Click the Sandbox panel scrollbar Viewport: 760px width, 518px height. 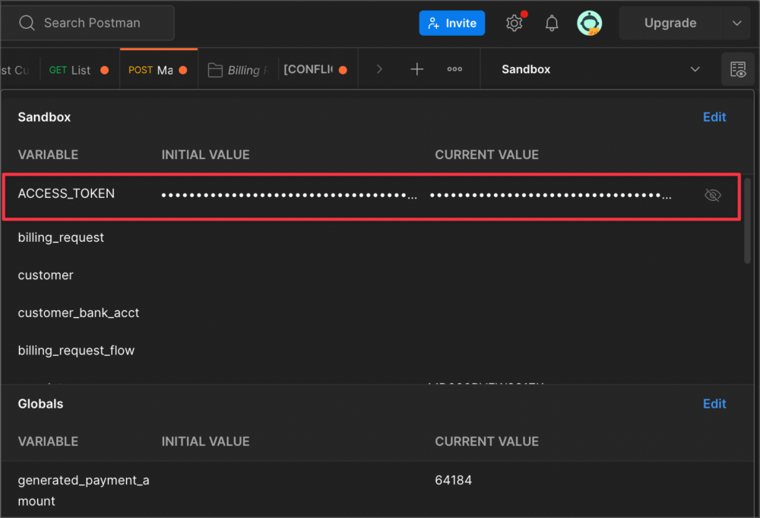(x=747, y=221)
